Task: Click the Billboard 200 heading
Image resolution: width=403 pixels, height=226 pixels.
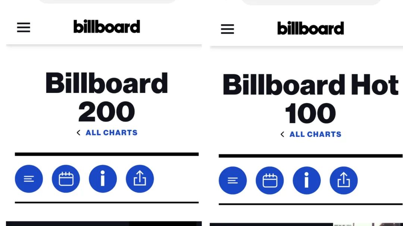Action: (x=107, y=97)
